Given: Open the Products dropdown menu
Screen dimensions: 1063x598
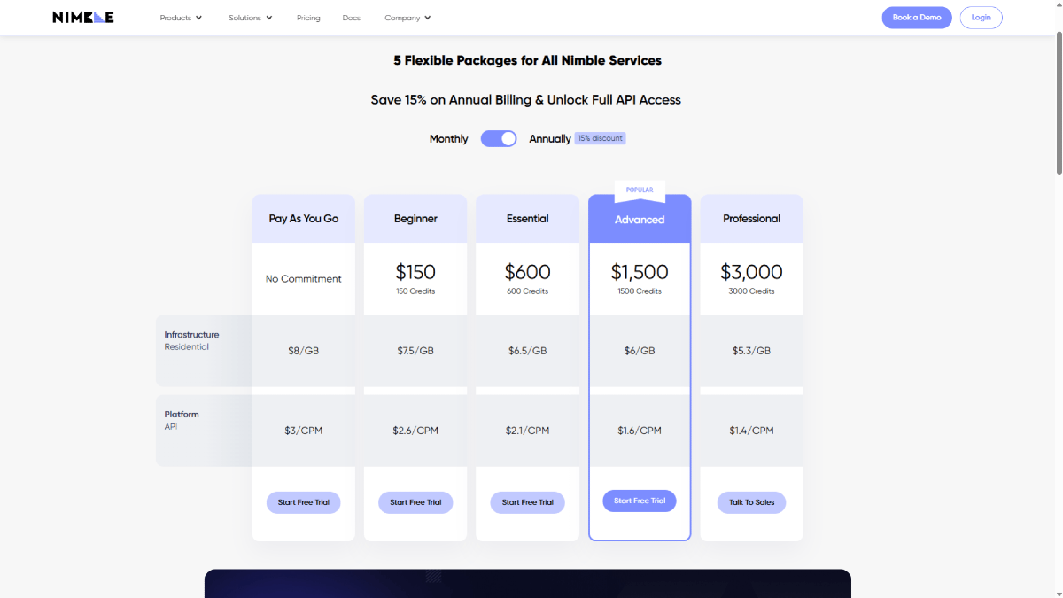Looking at the screenshot, I should coord(181,18).
